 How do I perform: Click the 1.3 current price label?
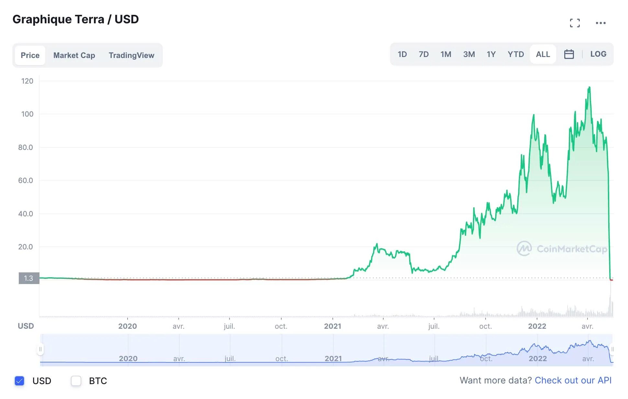coord(29,278)
